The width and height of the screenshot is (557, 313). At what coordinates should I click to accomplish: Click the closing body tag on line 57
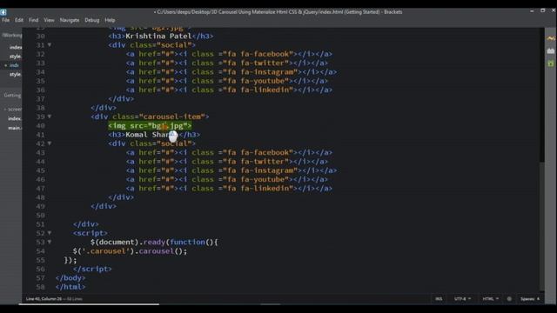click(x=70, y=278)
